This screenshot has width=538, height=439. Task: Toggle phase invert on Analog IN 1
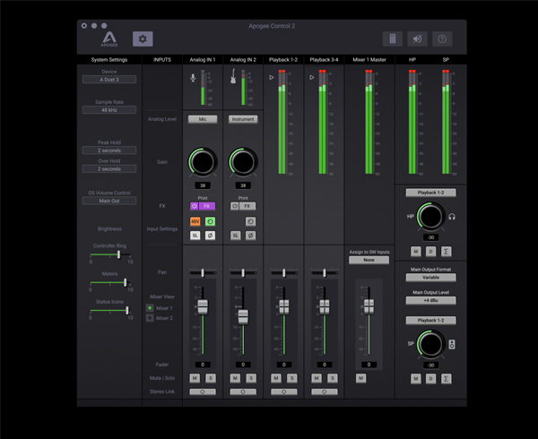(210, 236)
